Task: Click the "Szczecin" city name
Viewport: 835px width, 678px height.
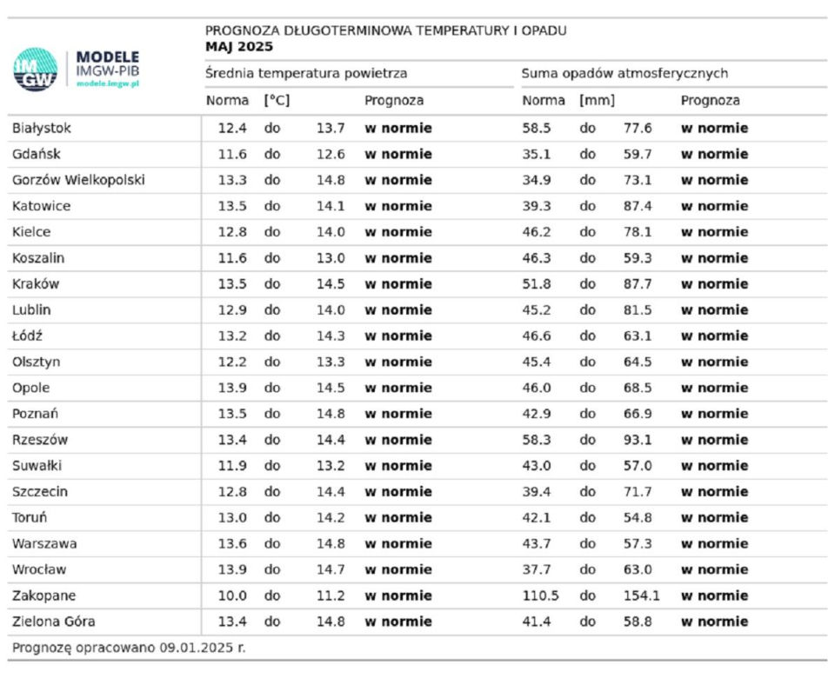Action: (40, 492)
